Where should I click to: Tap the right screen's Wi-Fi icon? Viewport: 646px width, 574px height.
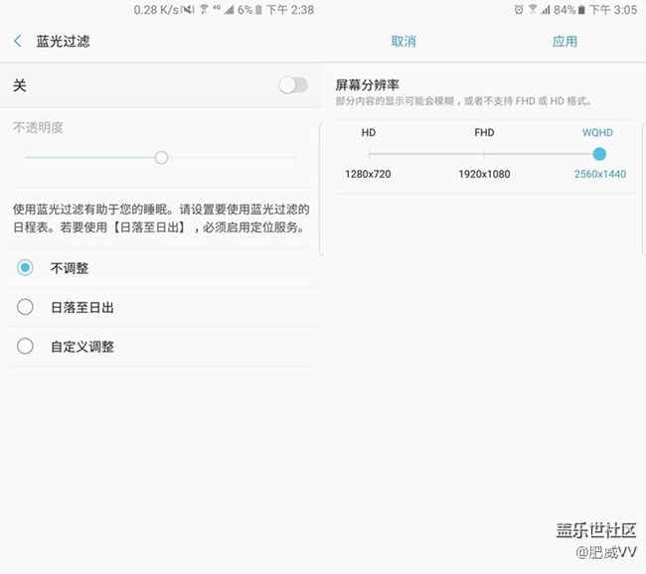tap(532, 10)
